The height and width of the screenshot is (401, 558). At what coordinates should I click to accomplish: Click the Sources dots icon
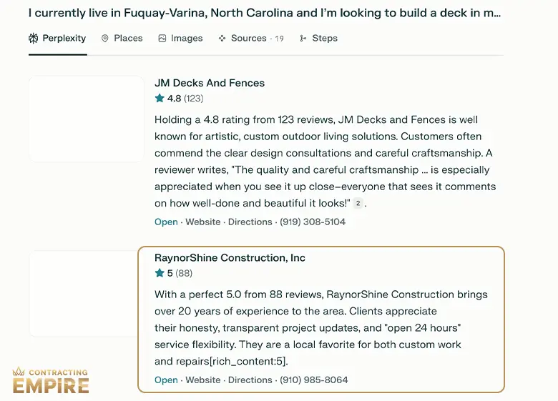coord(222,39)
